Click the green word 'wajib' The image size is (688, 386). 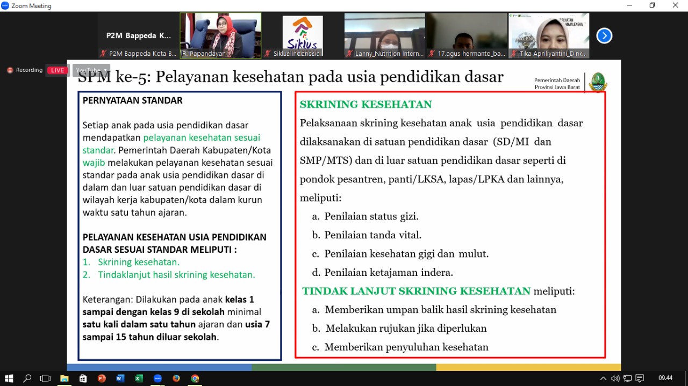pyautogui.click(x=94, y=163)
